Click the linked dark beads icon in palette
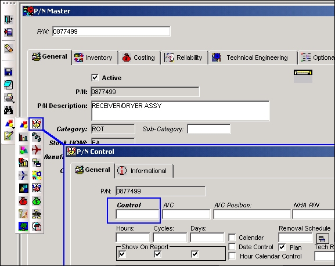 pos(37,137)
